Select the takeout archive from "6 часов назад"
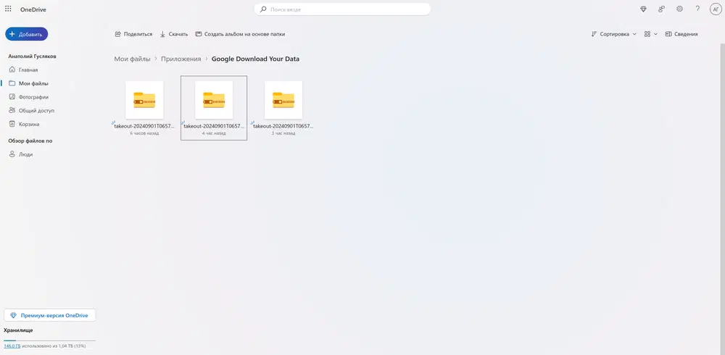 click(144, 108)
